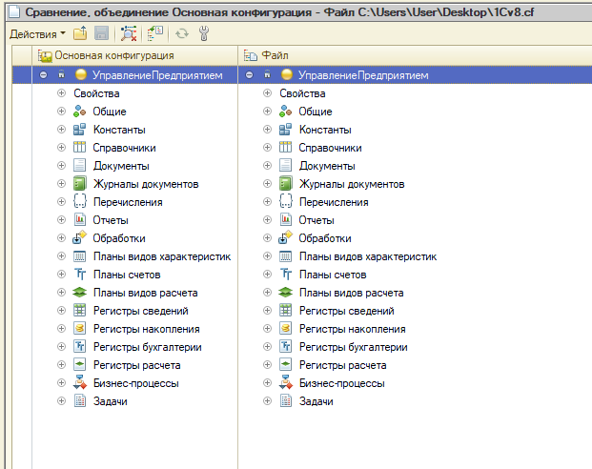The image size is (592, 469).
Task: Select Перечисления in the left tree
Action: pos(128,202)
